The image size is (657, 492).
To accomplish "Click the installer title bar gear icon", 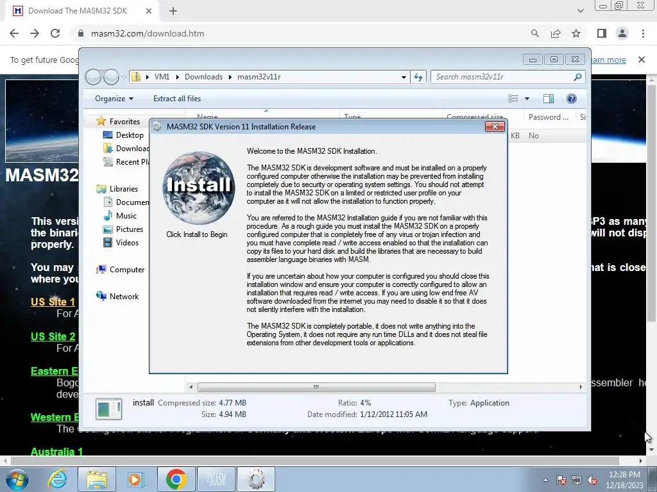I will tap(158, 127).
